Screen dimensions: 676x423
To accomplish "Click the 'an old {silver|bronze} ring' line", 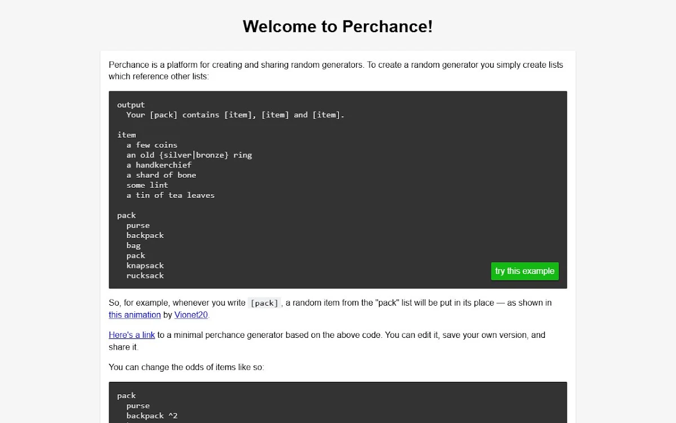I will [x=189, y=155].
